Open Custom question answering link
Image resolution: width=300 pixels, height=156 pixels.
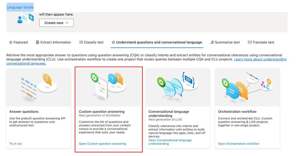103,144
